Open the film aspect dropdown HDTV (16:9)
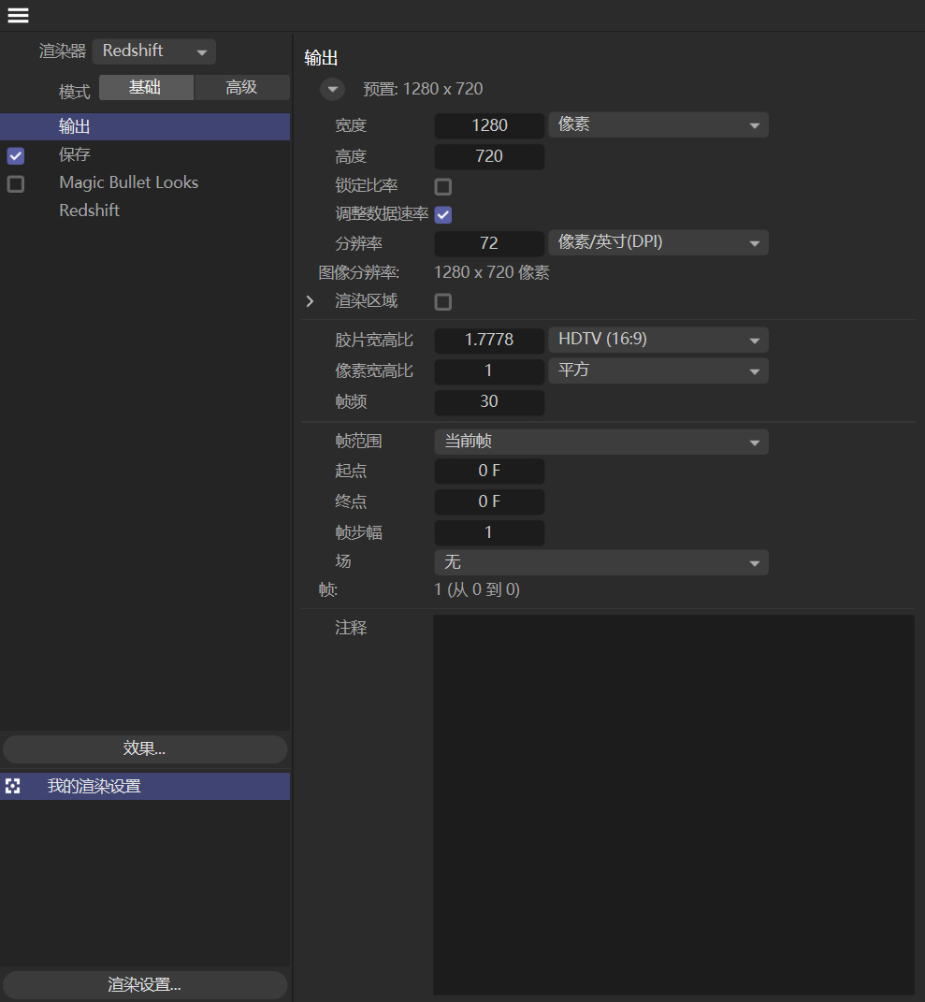 [x=658, y=340]
